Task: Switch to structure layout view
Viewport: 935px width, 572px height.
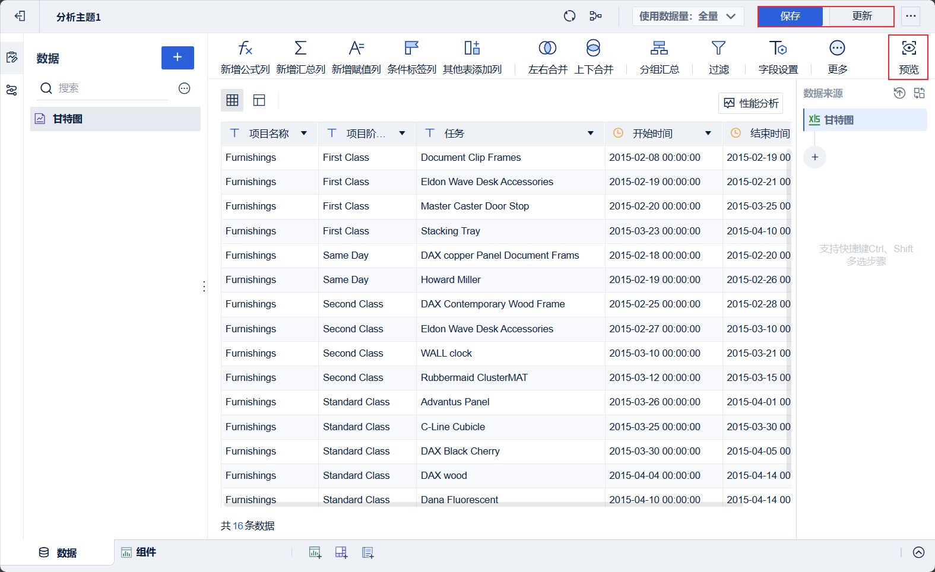Action: click(259, 100)
